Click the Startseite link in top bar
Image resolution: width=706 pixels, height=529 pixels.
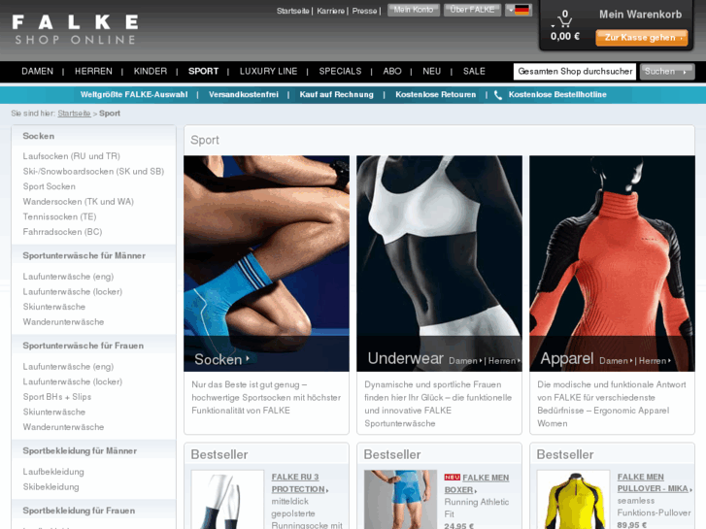292,11
